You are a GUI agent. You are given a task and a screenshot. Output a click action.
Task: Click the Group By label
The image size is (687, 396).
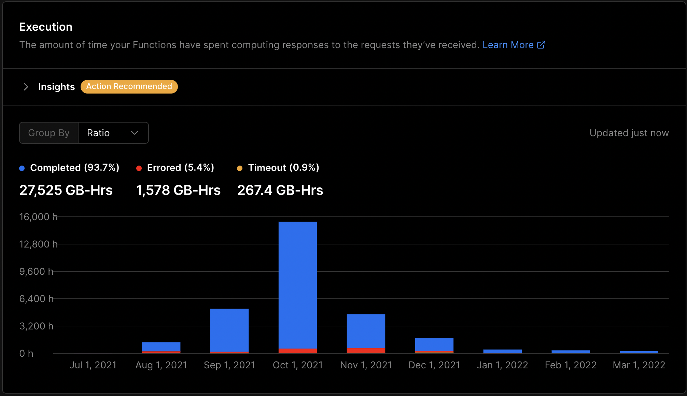[x=49, y=133]
